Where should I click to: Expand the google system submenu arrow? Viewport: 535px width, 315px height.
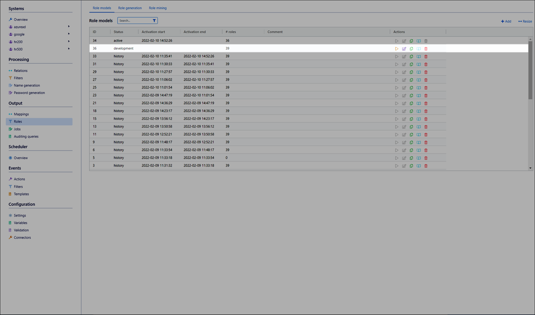tap(69, 34)
